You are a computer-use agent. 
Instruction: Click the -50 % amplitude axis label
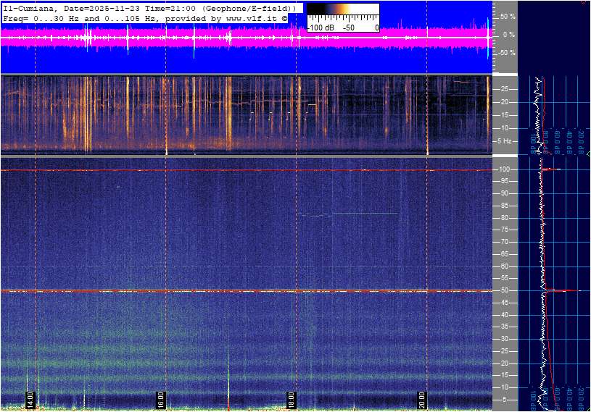click(x=506, y=53)
